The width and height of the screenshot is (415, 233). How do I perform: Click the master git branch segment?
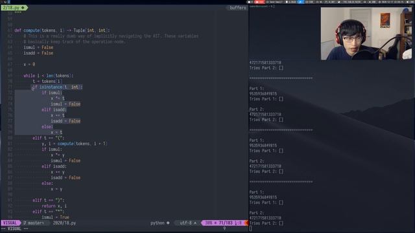click(x=34, y=223)
